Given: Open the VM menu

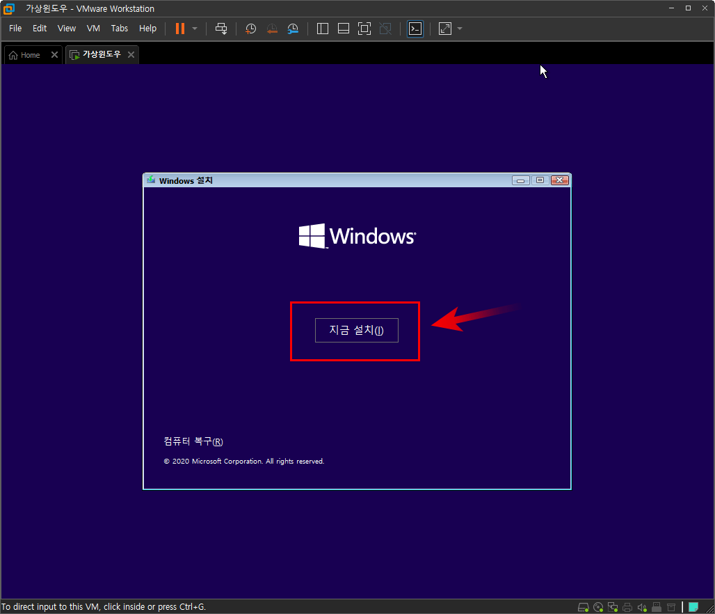Looking at the screenshot, I should (x=93, y=29).
